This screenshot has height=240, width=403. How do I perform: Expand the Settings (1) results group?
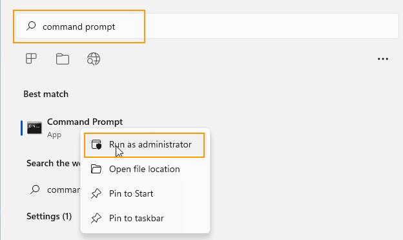click(x=49, y=216)
